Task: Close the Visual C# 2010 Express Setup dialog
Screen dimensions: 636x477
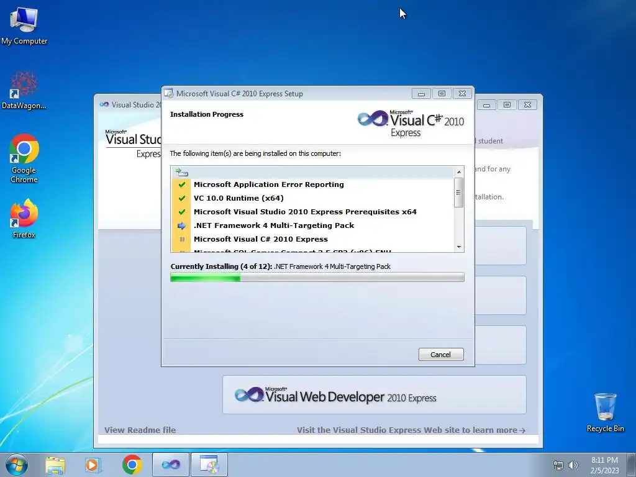Action: click(462, 94)
